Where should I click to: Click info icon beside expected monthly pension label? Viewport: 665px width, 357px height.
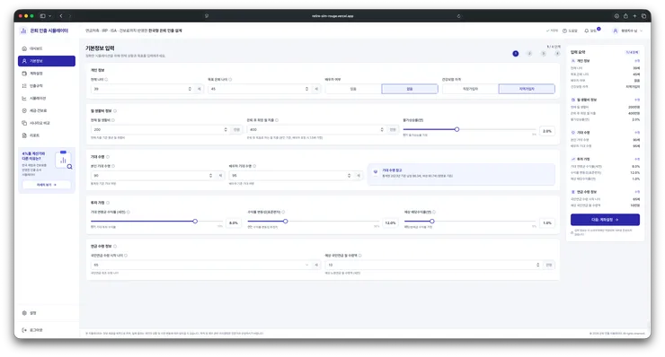[360, 256]
